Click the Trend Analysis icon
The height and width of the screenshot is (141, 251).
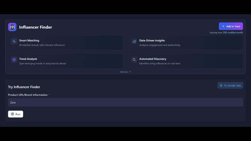point(14,60)
